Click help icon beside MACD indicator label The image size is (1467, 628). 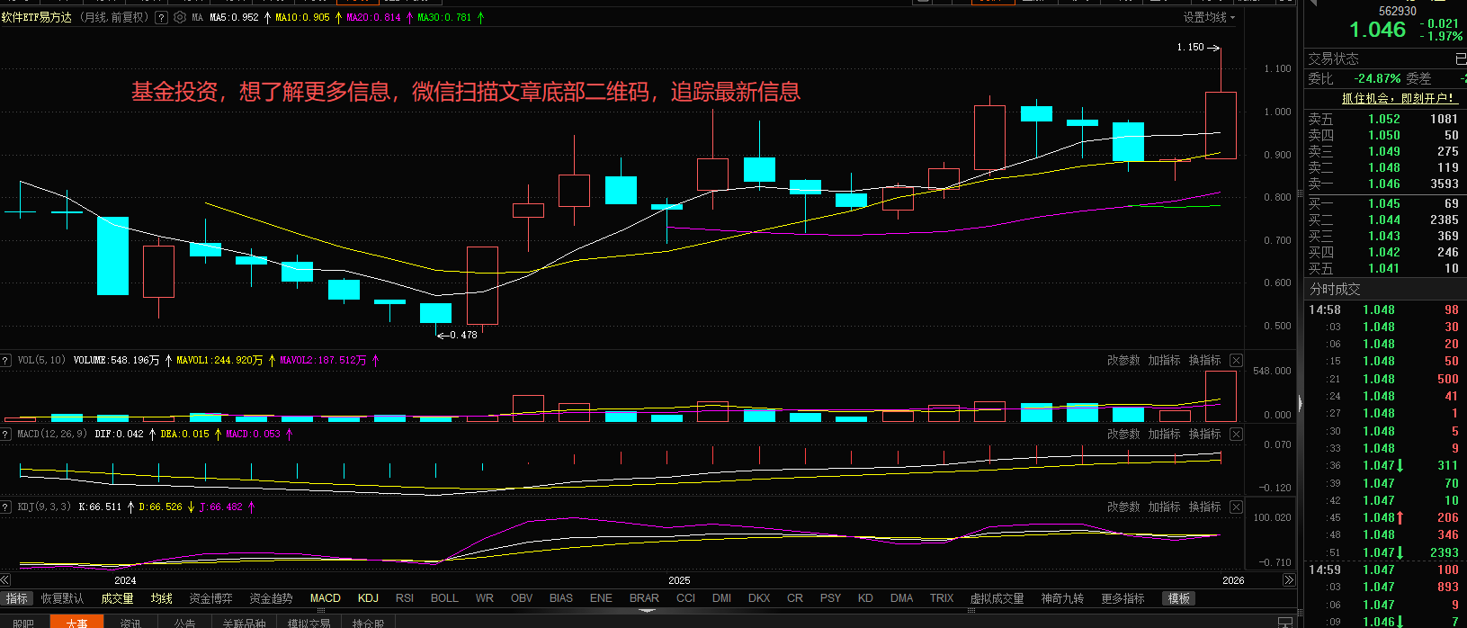pos(6,434)
